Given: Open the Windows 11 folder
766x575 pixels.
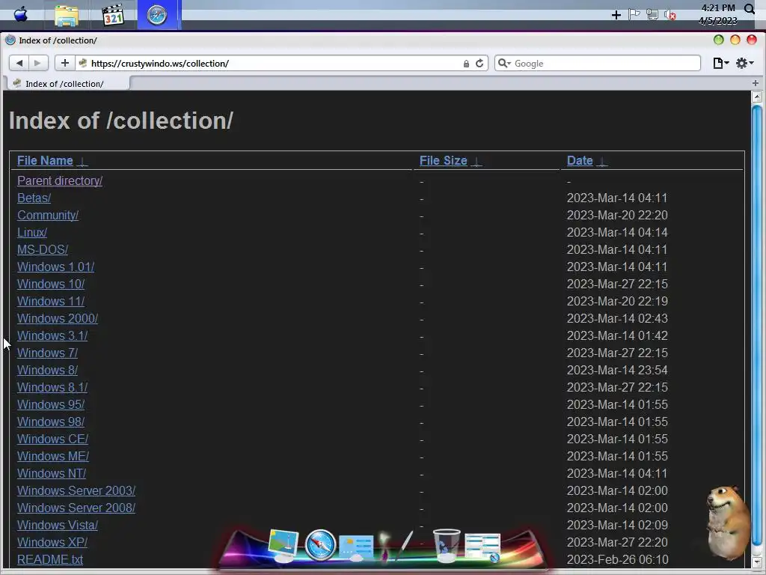Looking at the screenshot, I should click(51, 301).
